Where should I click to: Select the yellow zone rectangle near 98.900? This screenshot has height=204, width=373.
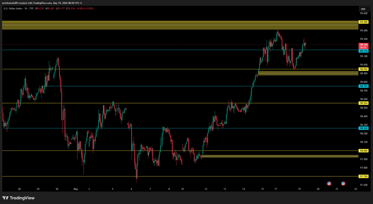click(x=308, y=73)
